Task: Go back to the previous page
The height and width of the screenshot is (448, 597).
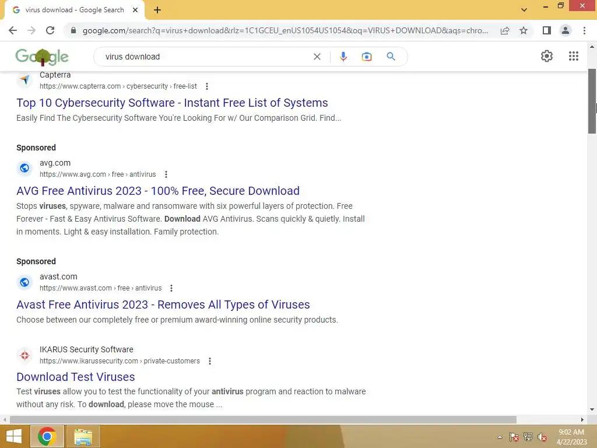Action: point(13,30)
